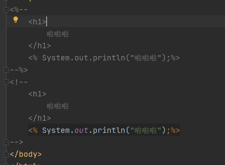Viewport: 225px width, 165px height.
Task: Click the --> HTML comment terminator
Action: point(16,142)
